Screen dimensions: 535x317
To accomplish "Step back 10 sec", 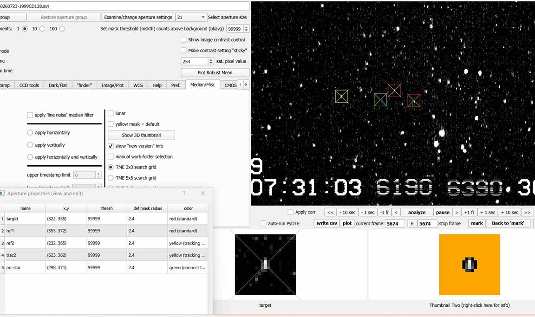I will (347, 213).
